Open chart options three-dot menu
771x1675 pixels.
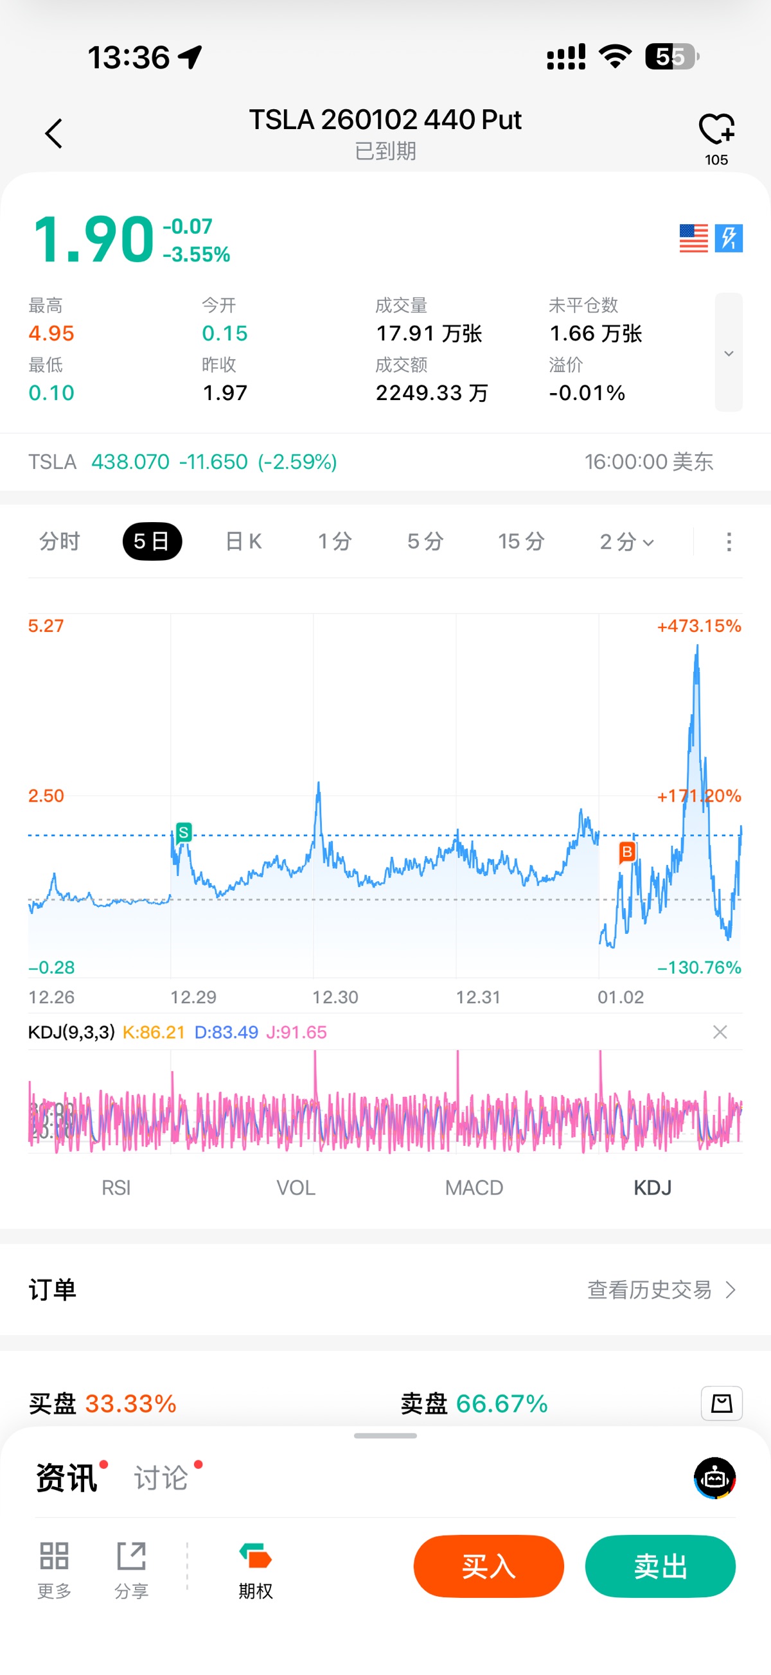[729, 541]
